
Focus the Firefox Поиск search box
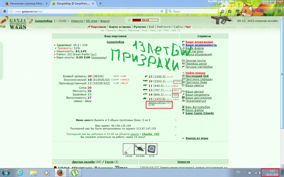pos(192,11)
